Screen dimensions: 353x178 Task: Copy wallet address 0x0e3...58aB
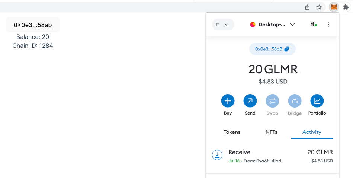coord(272,49)
